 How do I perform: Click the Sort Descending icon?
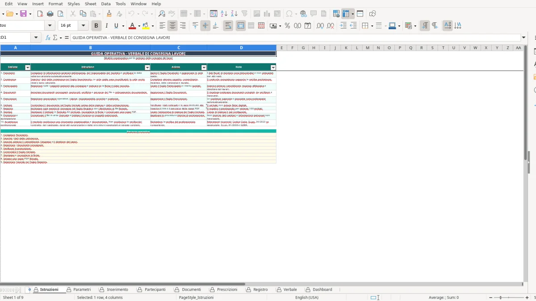234,14
